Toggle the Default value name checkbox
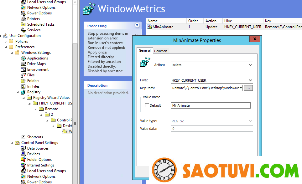Screen dimensions: 302x184 click(x=147, y=105)
